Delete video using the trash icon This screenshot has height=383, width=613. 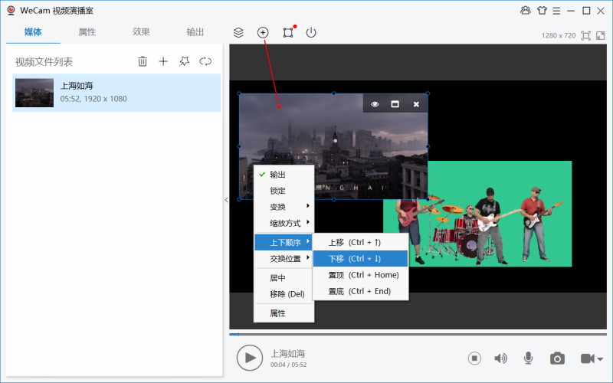pyautogui.click(x=143, y=61)
